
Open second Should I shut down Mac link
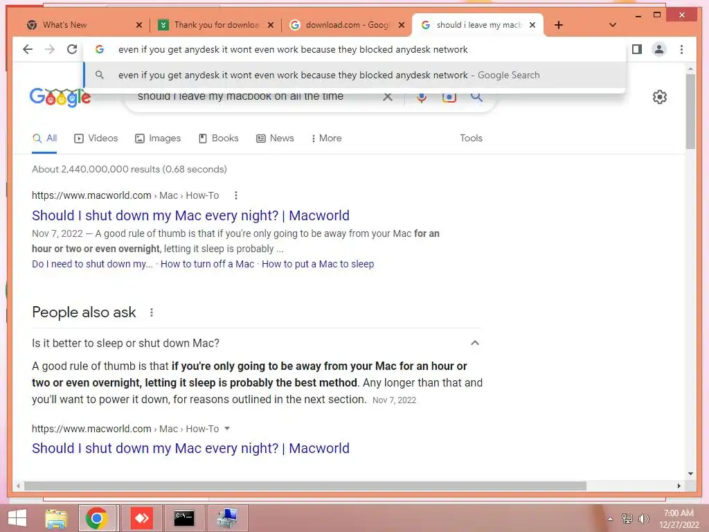click(190, 449)
